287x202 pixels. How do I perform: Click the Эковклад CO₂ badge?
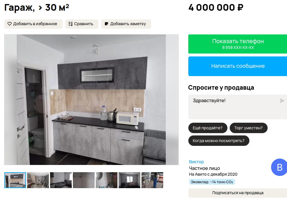(x=212, y=182)
